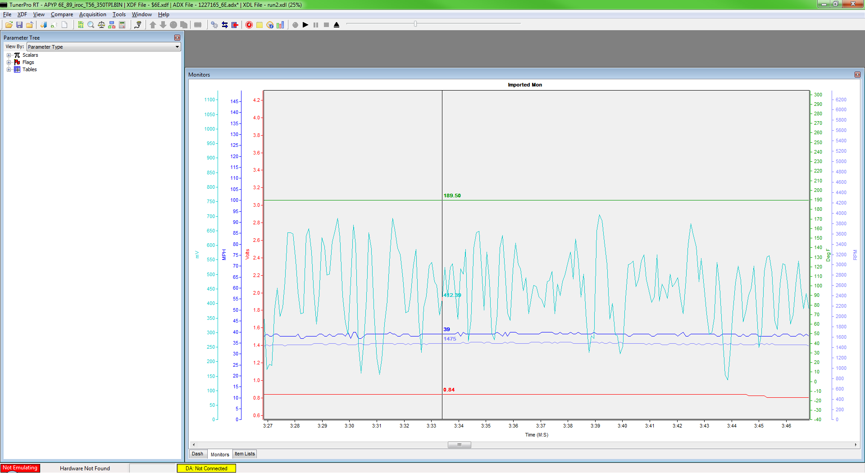This screenshot has width=865, height=473.
Task: Click the Save floppy disk icon
Action: coord(19,25)
